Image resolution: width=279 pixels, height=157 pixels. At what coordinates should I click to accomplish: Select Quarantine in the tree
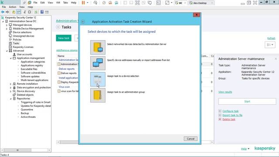click(x=27, y=109)
